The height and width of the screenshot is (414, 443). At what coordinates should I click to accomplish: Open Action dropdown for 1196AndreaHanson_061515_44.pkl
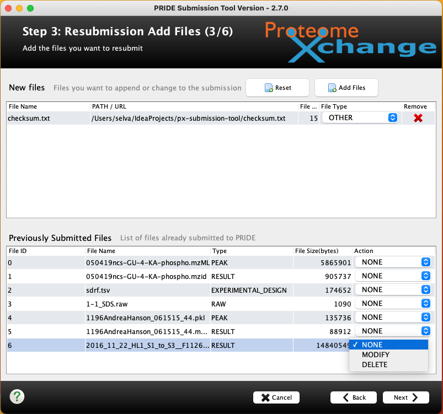(393, 318)
